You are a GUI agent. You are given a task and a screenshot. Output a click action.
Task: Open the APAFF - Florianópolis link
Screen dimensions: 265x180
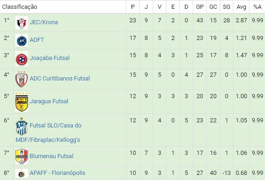tap(57, 173)
